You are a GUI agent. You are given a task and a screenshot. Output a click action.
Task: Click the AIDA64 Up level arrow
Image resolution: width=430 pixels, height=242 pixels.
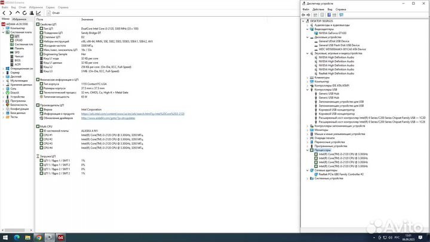pos(17,13)
